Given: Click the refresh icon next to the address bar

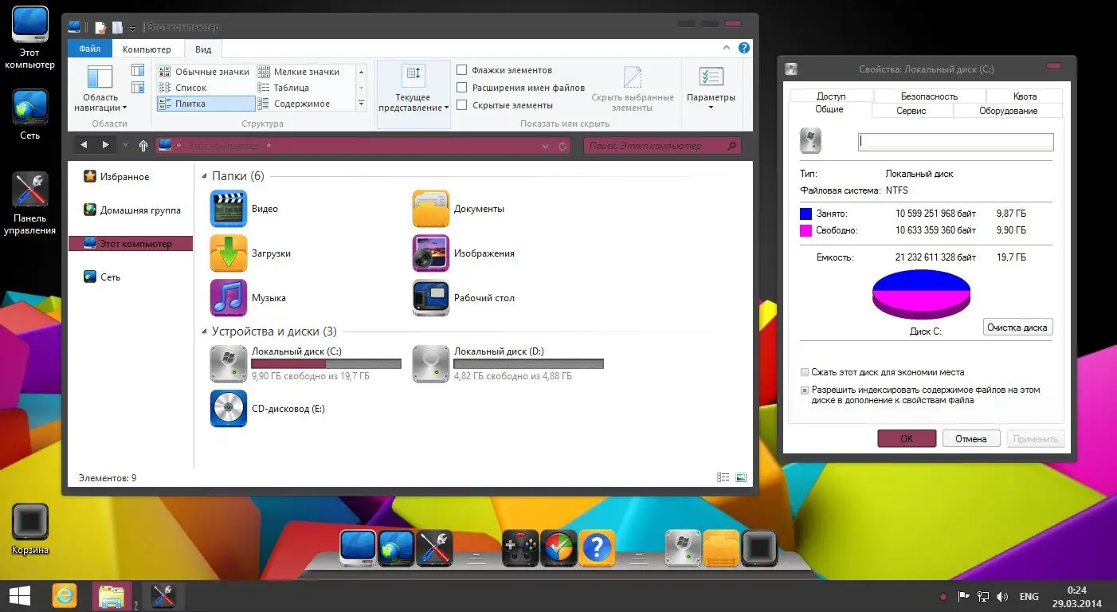Looking at the screenshot, I should coord(562,145).
